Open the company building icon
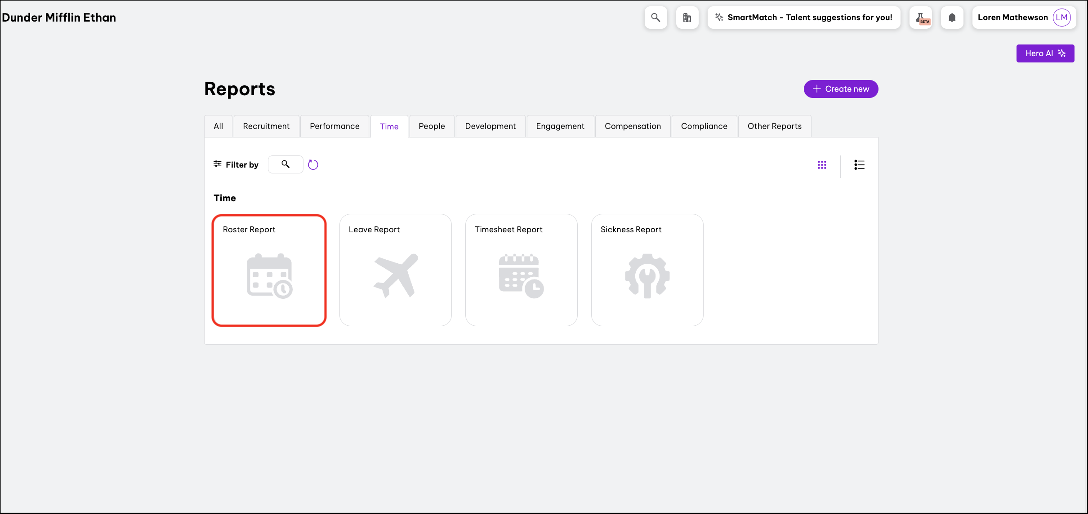This screenshot has width=1088, height=514. click(x=687, y=18)
